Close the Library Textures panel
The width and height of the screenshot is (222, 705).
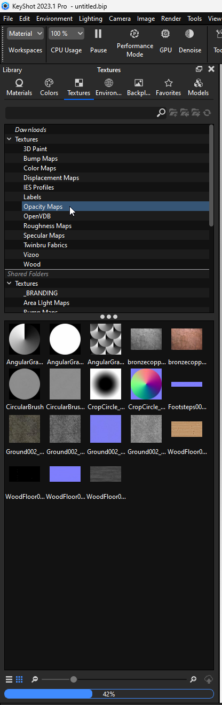tap(211, 69)
